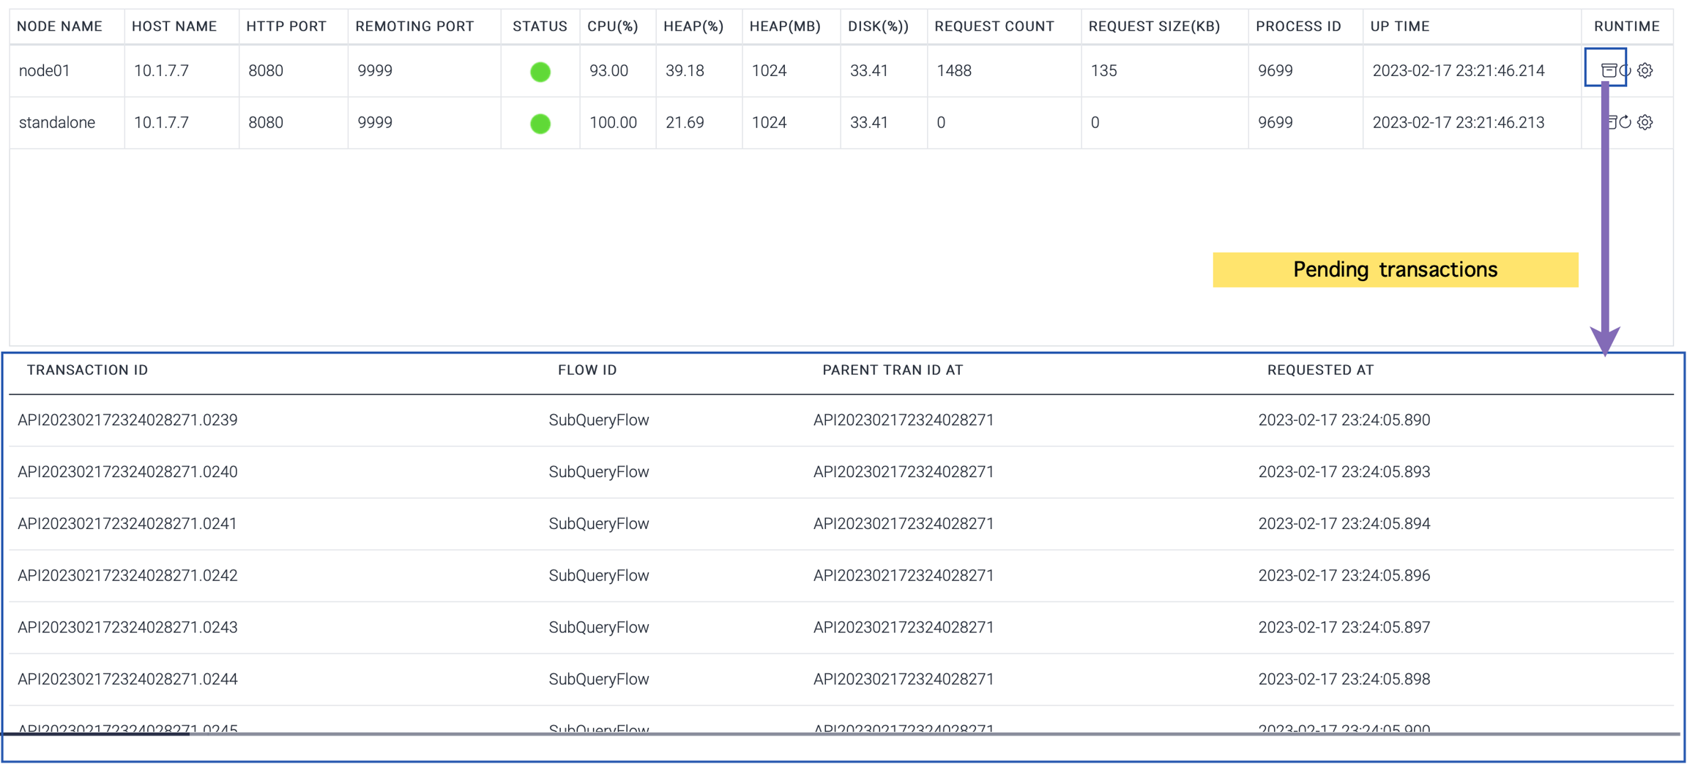Image resolution: width=1687 pixels, height=764 pixels.
Task: Click the REQUEST COUNT column header
Action: (994, 26)
